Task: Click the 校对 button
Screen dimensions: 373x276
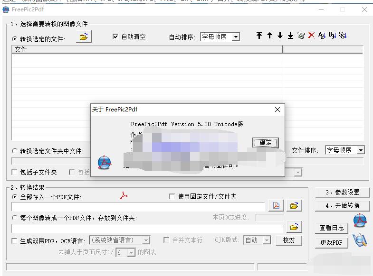Action: tap(289, 240)
